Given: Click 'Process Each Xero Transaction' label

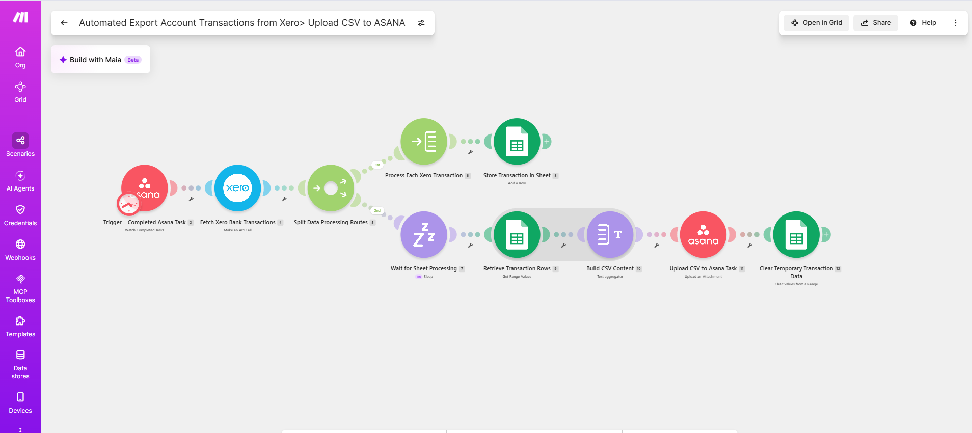Looking at the screenshot, I should tap(424, 175).
